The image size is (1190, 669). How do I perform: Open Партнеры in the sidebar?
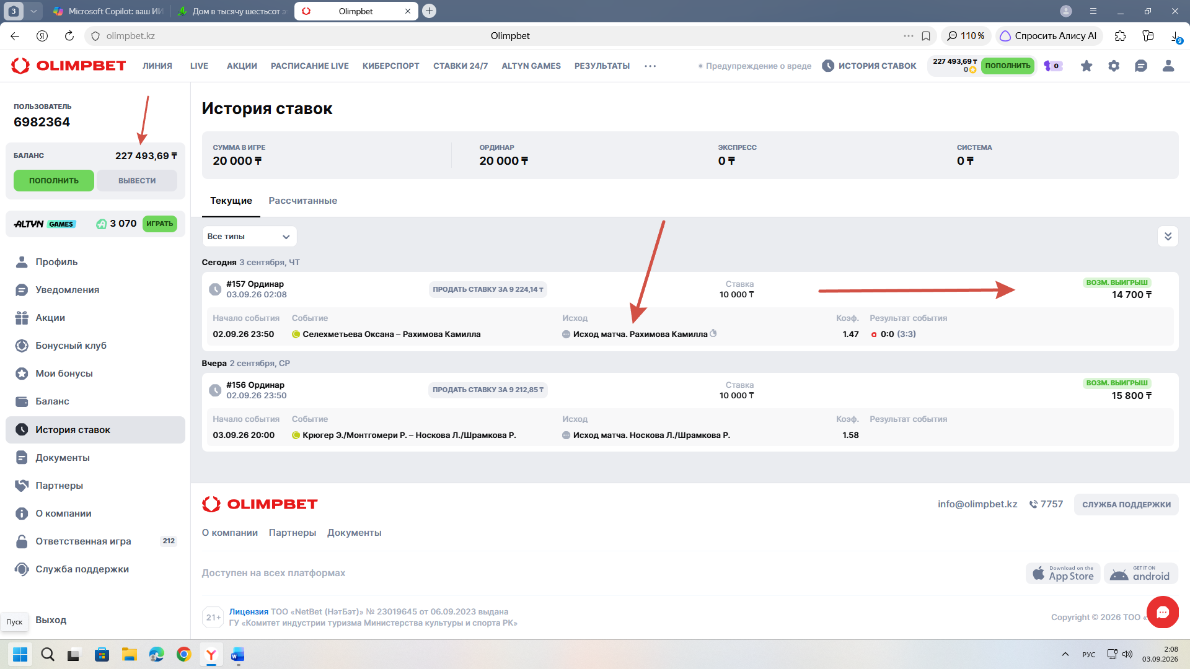pos(59,486)
